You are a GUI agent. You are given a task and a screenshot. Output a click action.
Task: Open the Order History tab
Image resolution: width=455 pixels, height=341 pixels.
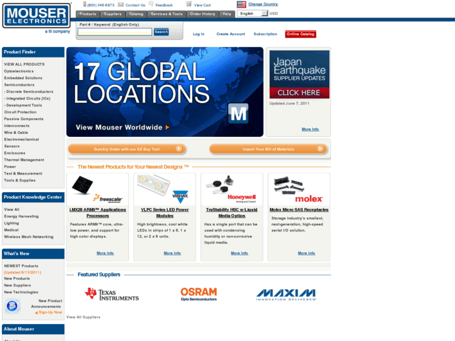click(203, 14)
